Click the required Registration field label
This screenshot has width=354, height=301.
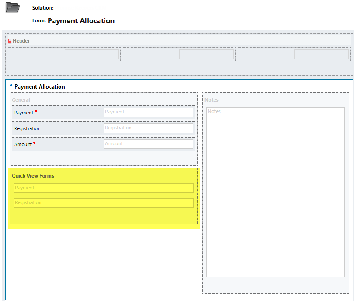(x=27, y=128)
